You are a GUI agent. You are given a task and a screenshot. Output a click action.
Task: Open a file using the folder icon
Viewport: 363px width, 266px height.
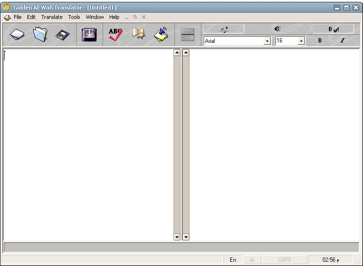pyautogui.click(x=40, y=34)
